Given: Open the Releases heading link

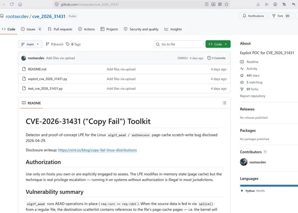Looking at the screenshot, I should click(247, 109).
